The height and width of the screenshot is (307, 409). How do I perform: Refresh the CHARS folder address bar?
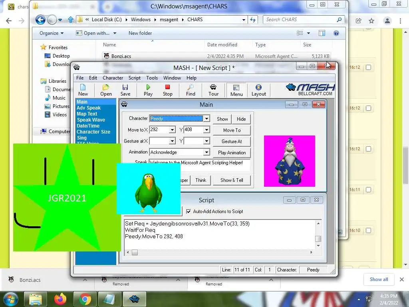click(x=253, y=20)
